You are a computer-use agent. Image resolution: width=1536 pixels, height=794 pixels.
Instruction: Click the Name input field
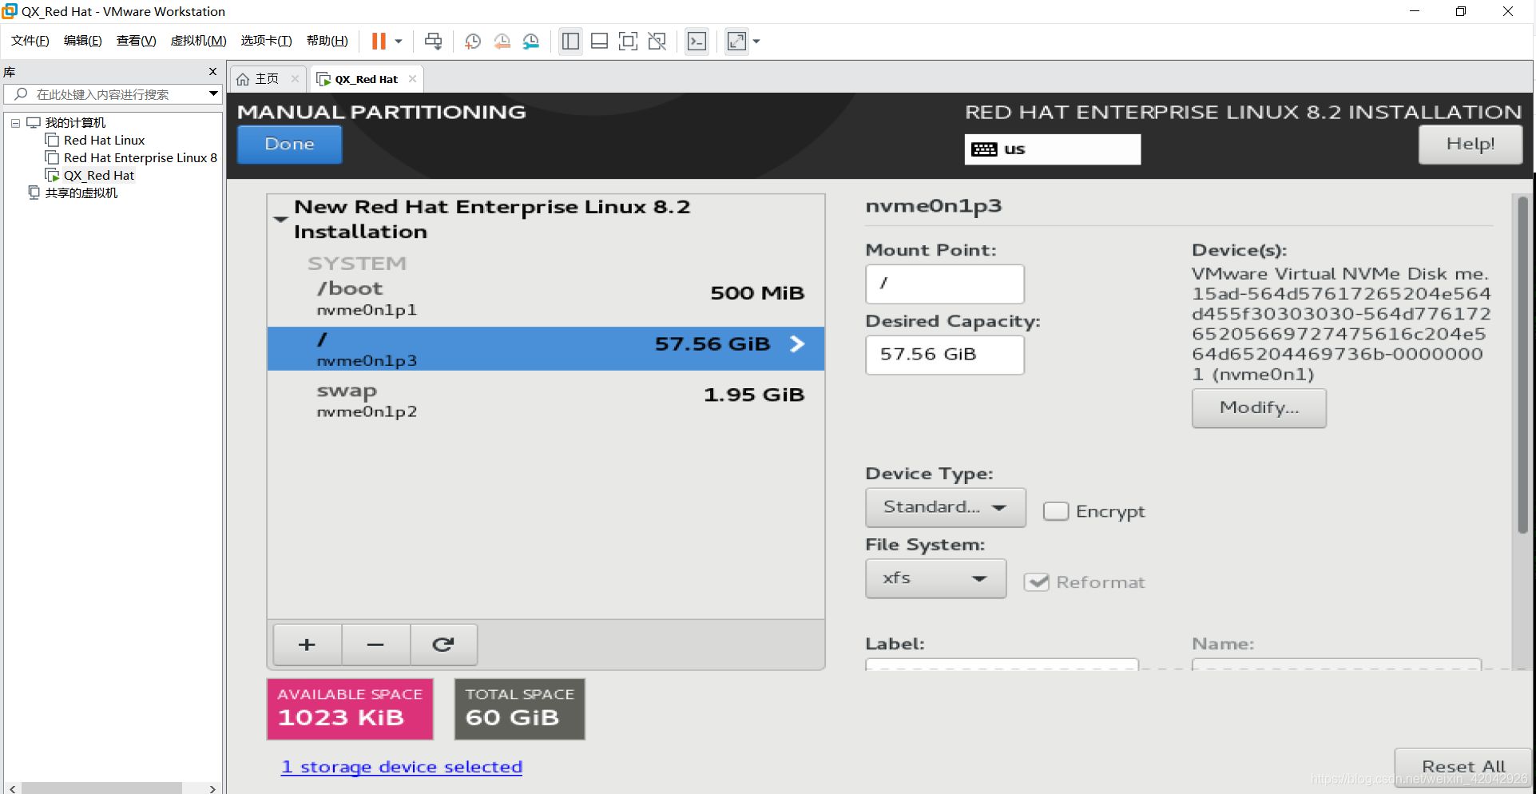coord(1336,664)
